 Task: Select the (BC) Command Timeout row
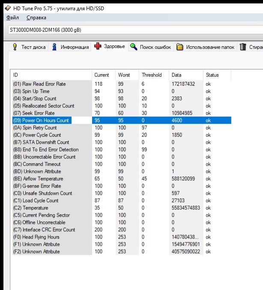click(122, 164)
